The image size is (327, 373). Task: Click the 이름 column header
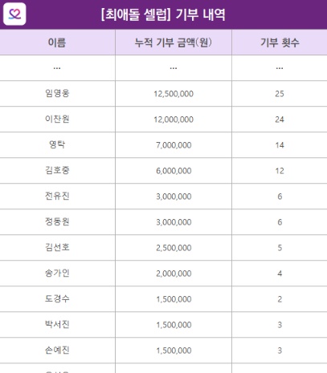(x=57, y=43)
